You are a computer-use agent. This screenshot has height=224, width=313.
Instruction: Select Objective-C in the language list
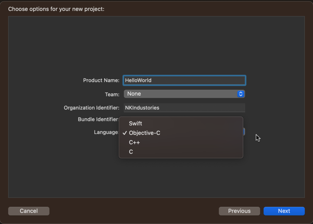pos(181,133)
